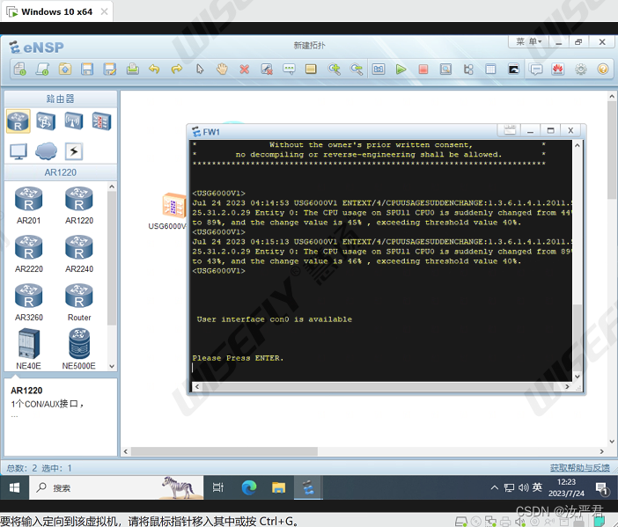Click the zoom in magnifier icon

click(335, 70)
